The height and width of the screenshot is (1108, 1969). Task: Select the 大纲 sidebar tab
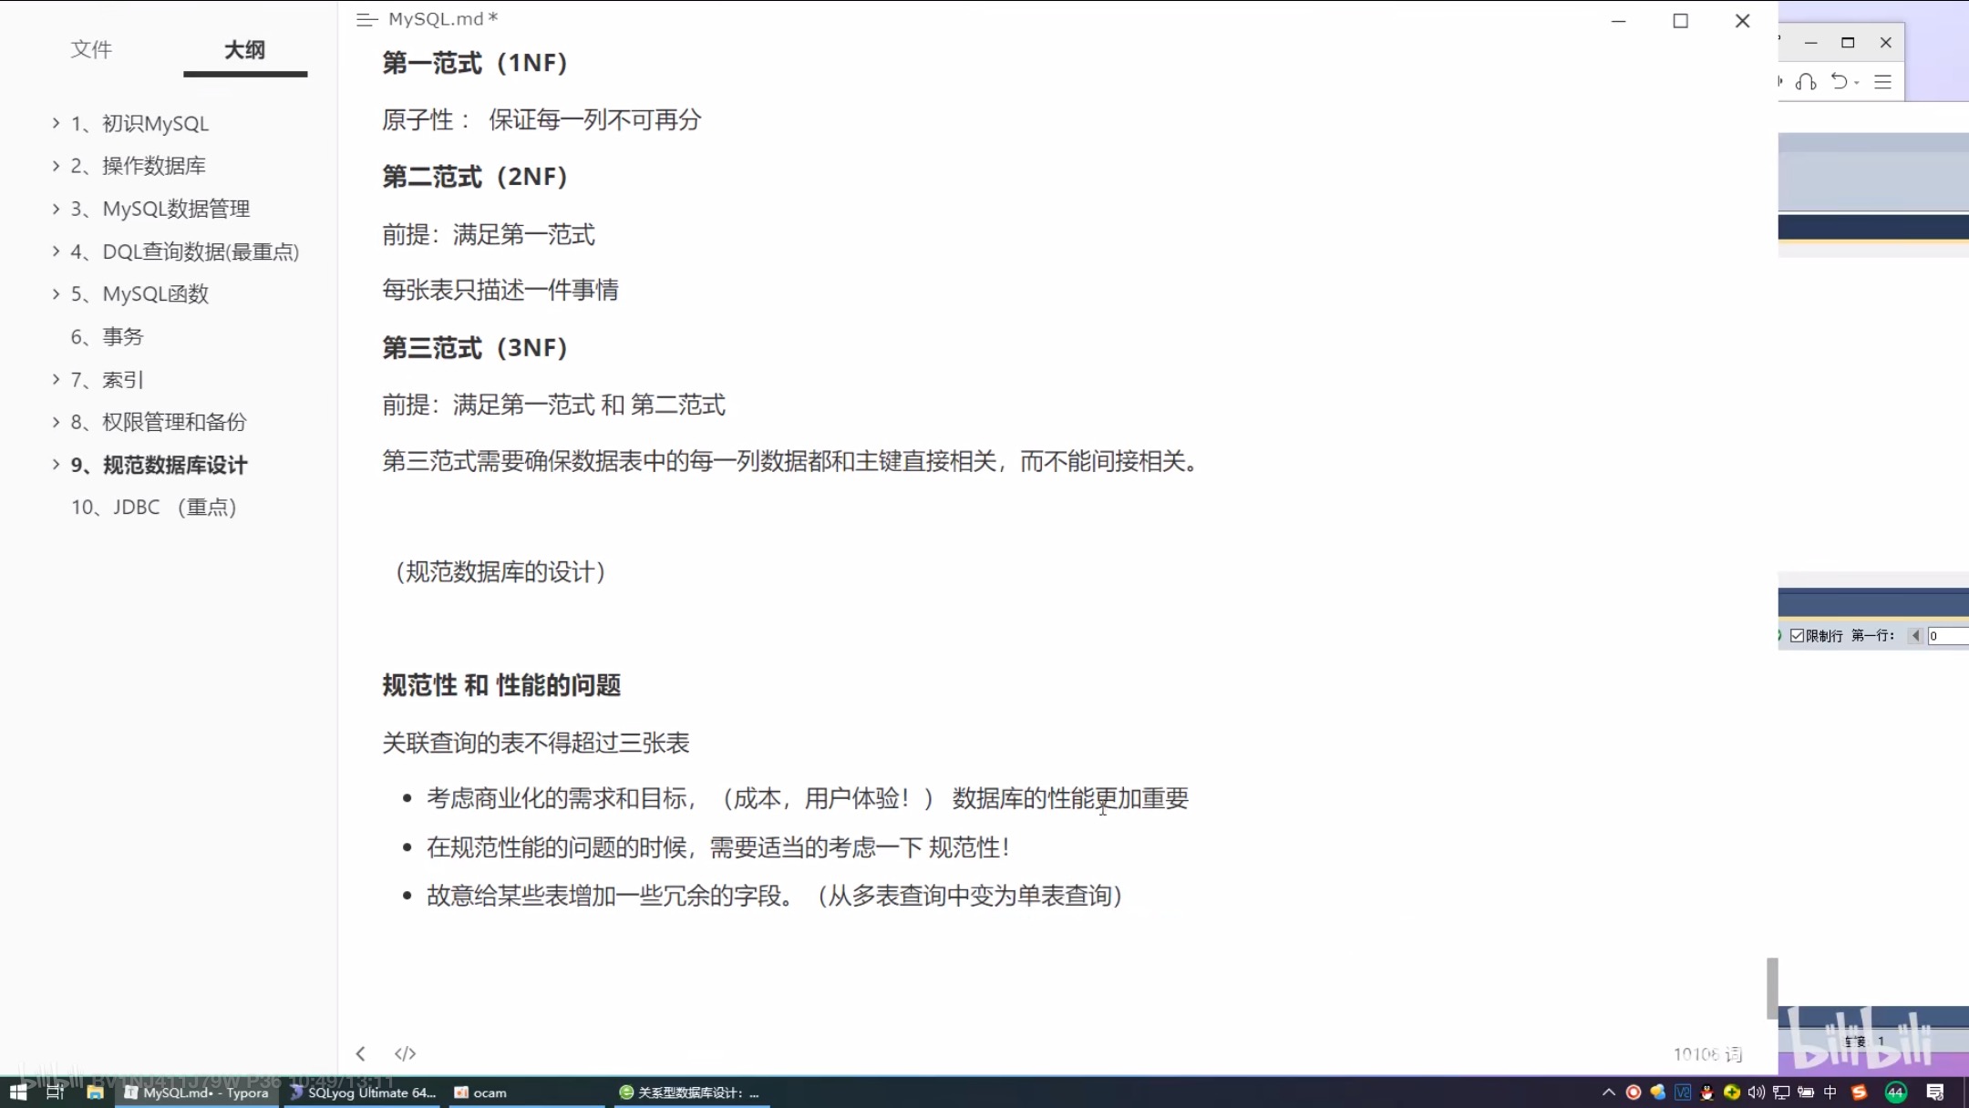click(x=244, y=49)
